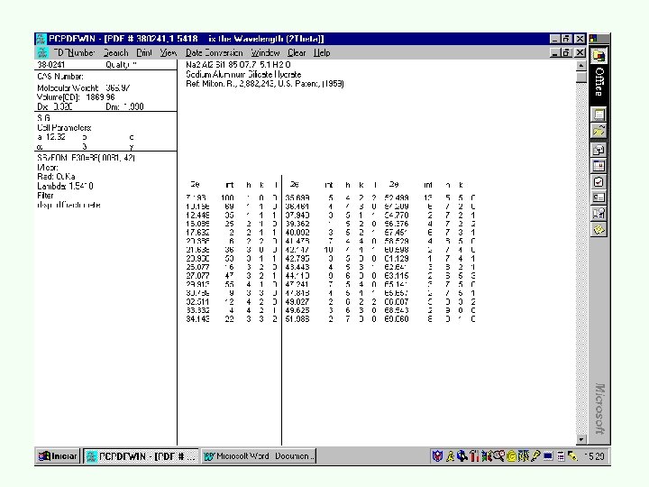649x487 pixels.
Task: Click the Iniciar start button
Action: click(58, 456)
